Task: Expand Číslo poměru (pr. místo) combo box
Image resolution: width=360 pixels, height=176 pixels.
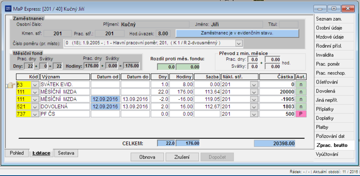Action: tap(239, 43)
